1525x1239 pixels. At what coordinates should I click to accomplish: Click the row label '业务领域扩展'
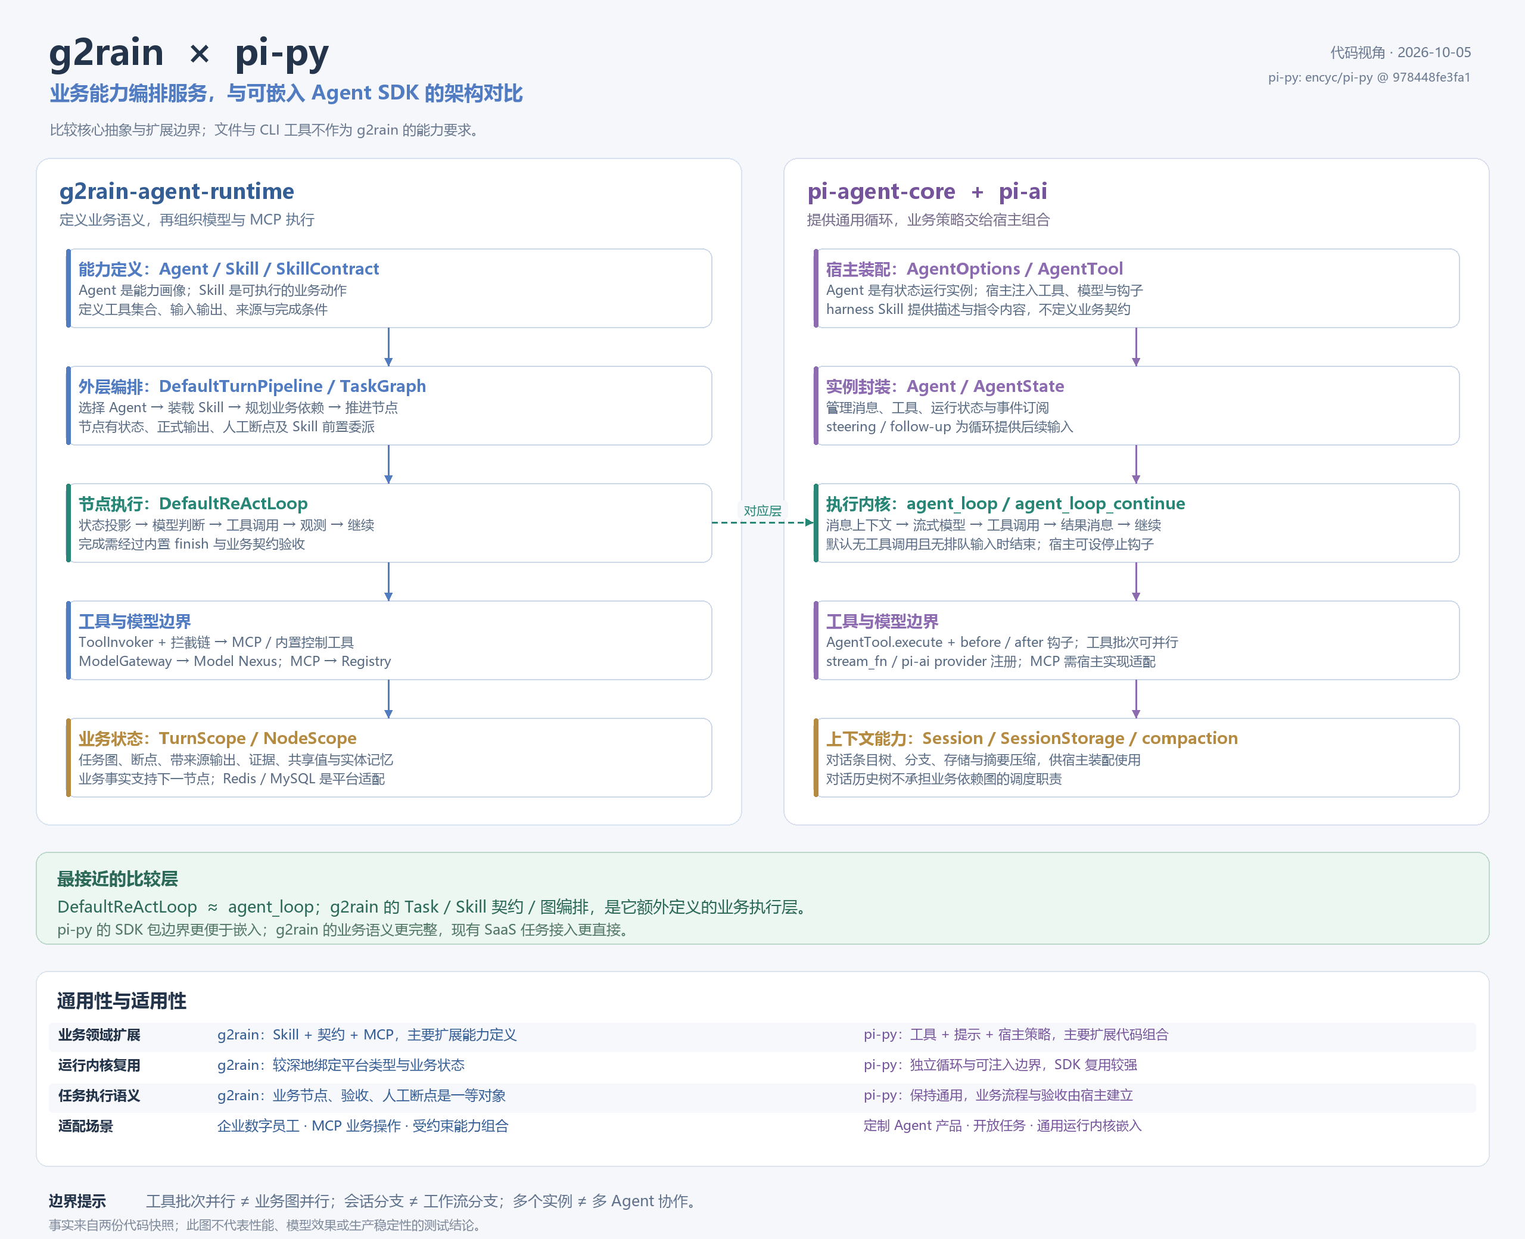tap(99, 1035)
